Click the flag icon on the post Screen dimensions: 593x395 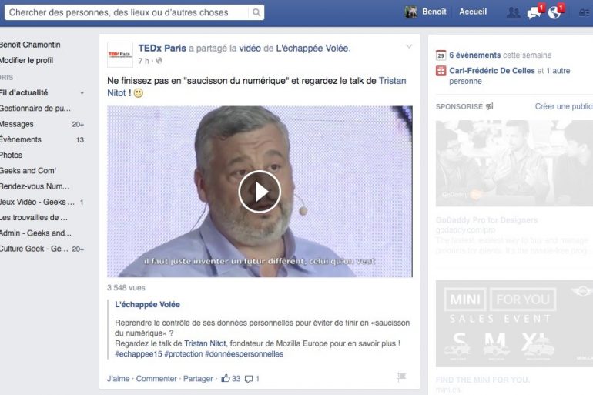coord(401,377)
